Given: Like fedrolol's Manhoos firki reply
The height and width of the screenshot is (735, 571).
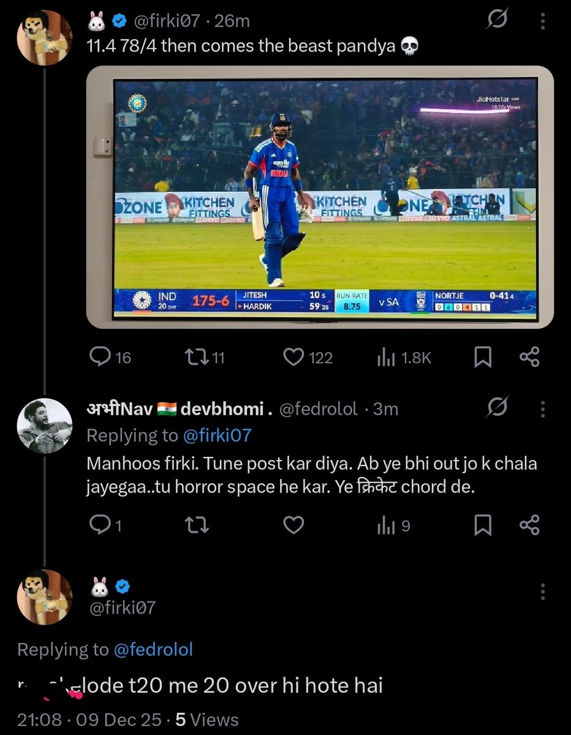Looking at the screenshot, I should (x=294, y=525).
